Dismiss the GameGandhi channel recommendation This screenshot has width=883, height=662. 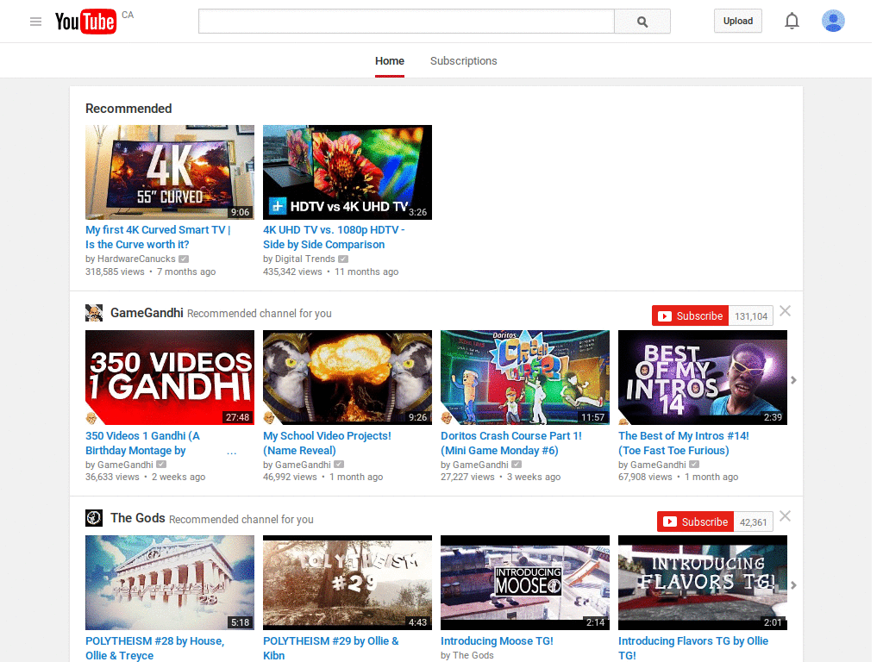coord(785,310)
